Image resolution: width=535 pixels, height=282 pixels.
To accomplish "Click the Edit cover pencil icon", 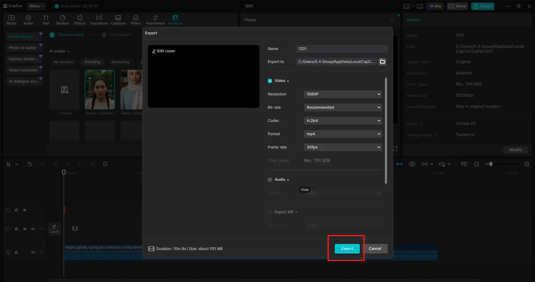I will 154,51.
